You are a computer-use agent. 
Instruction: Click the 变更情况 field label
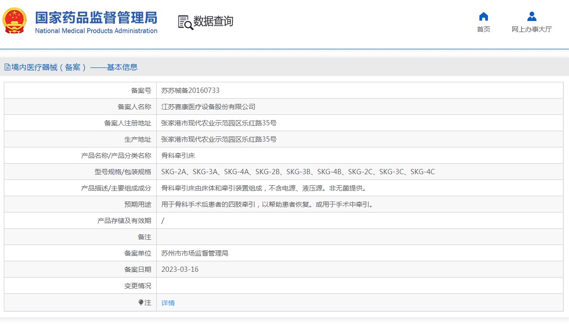(138, 286)
